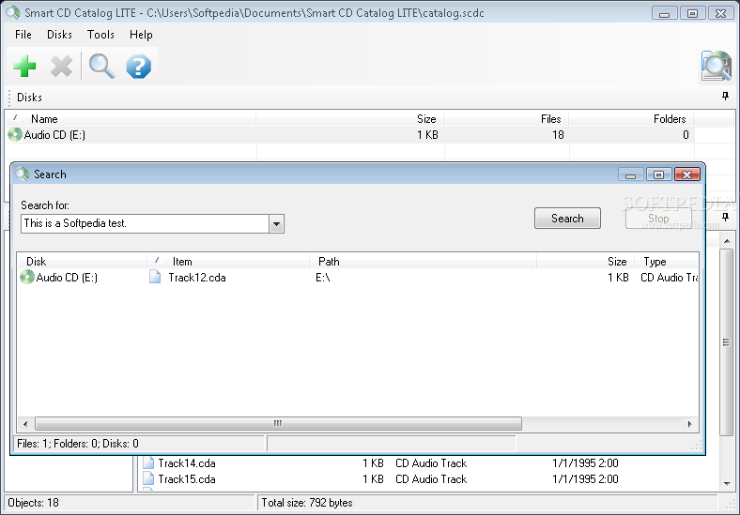Open the Help menu
Viewport: 740px width, 515px height.
click(x=141, y=35)
